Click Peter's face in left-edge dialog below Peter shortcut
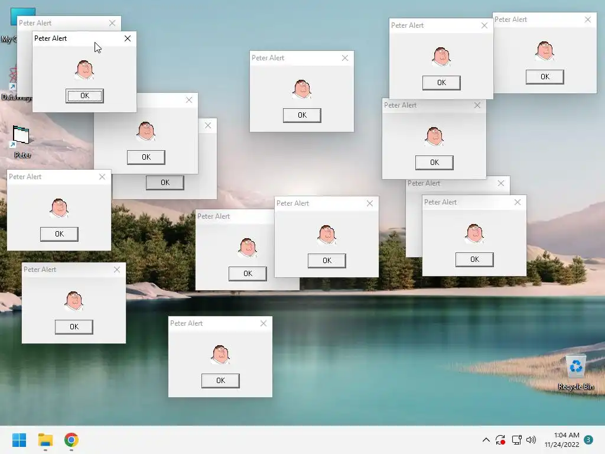Viewport: 605px width, 454px height. [x=60, y=208]
